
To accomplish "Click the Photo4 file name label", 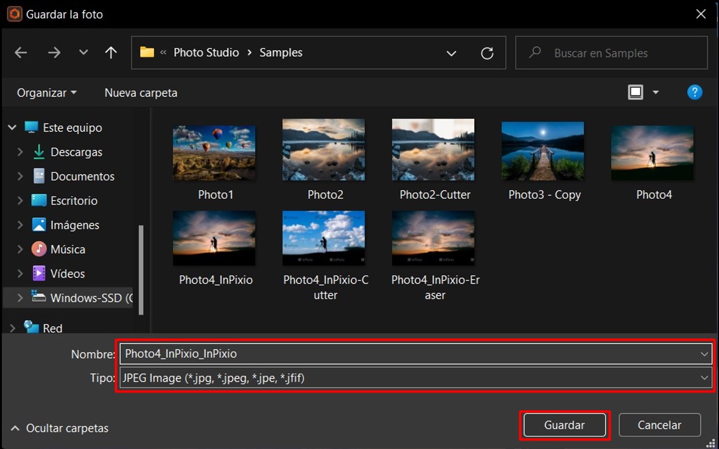I will point(654,195).
